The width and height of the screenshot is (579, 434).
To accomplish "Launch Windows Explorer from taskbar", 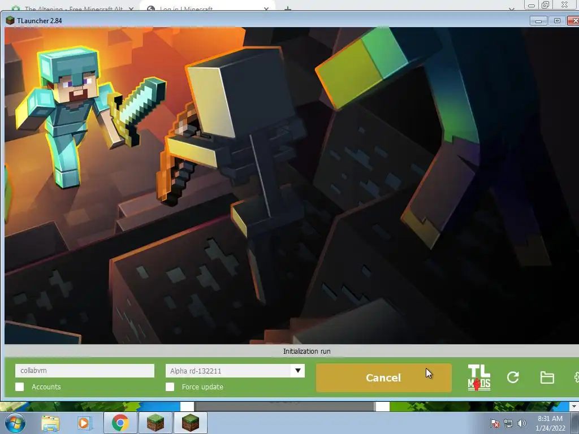I will click(50, 423).
